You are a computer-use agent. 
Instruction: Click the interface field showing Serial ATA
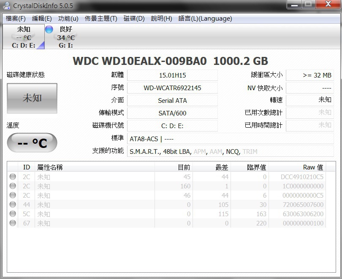click(x=172, y=101)
